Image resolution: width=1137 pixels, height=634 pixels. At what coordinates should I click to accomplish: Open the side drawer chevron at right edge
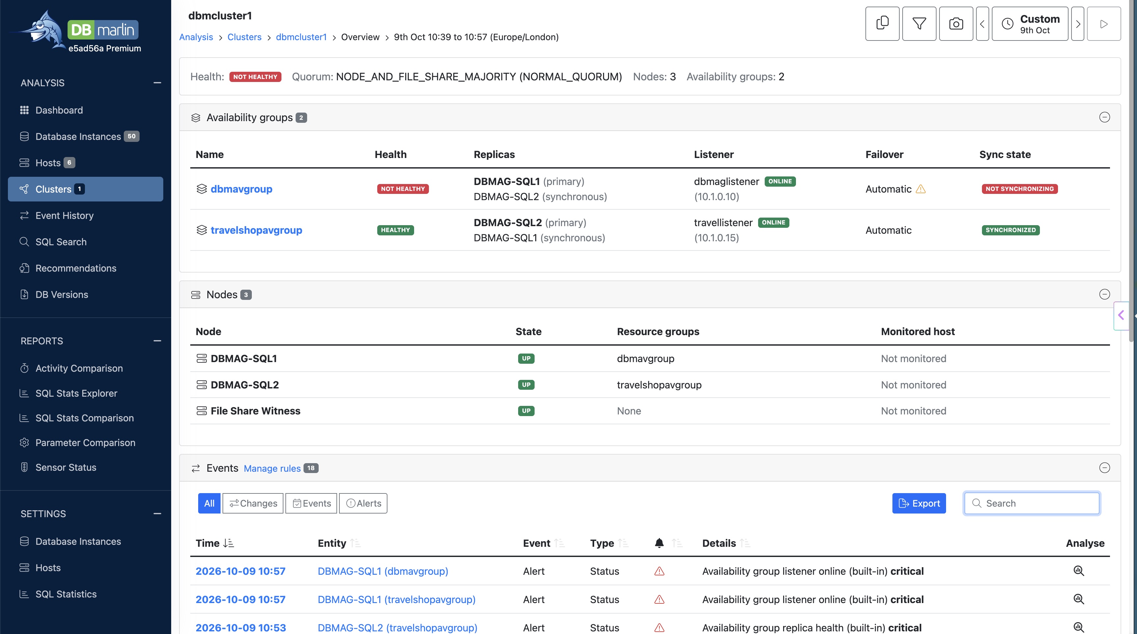(x=1121, y=315)
